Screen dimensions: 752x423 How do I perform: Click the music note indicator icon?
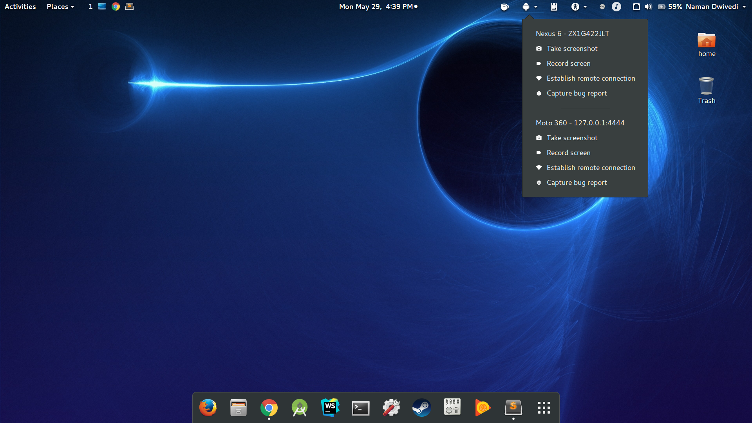[x=616, y=7]
